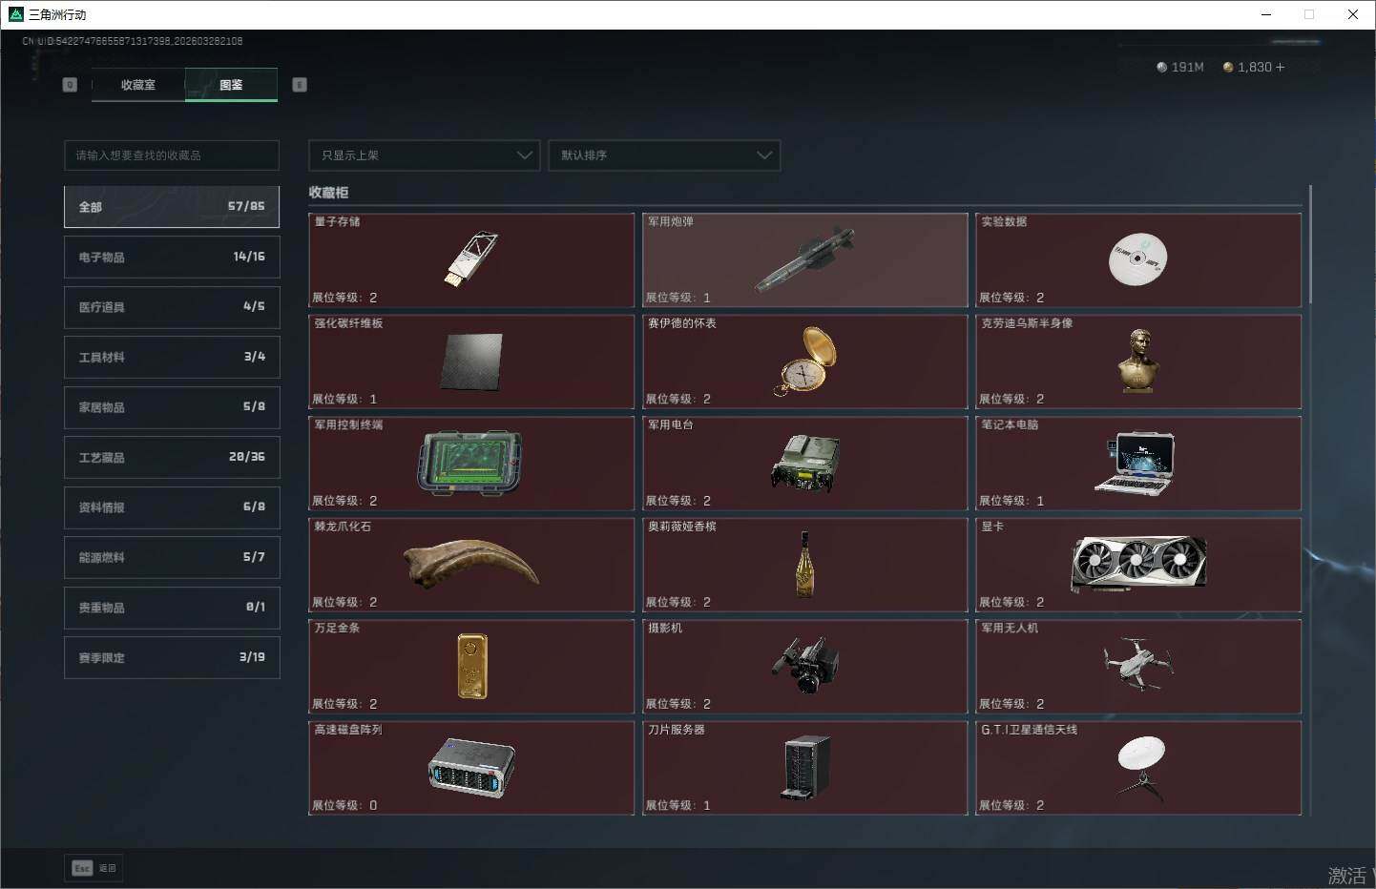The width and height of the screenshot is (1376, 889).
Task: Select the 工具材料 category
Action: [172, 358]
